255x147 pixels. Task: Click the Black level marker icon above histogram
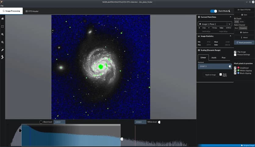[41, 122]
